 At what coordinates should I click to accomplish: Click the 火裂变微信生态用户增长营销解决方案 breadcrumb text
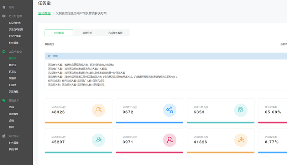81,13
